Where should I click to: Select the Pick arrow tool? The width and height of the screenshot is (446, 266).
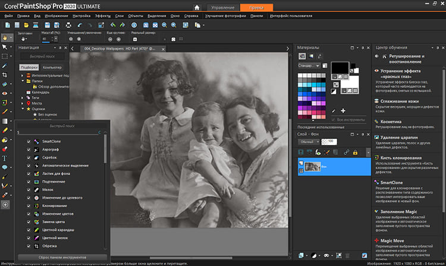(5, 47)
